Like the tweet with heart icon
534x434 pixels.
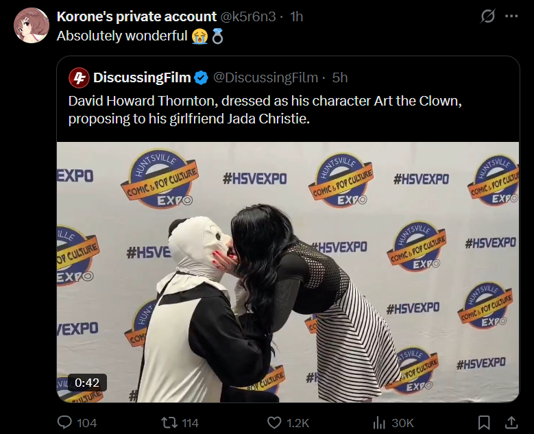pos(274,423)
